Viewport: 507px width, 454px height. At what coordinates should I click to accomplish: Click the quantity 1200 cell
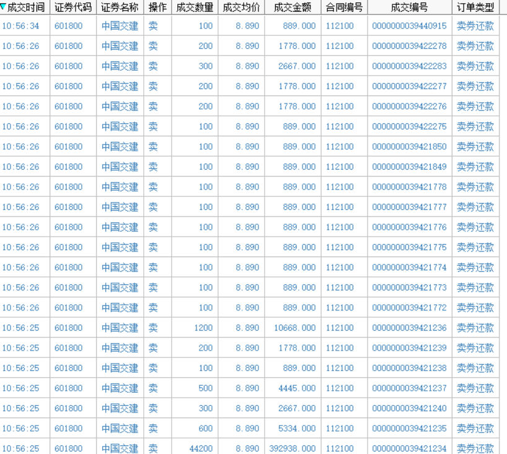point(203,328)
